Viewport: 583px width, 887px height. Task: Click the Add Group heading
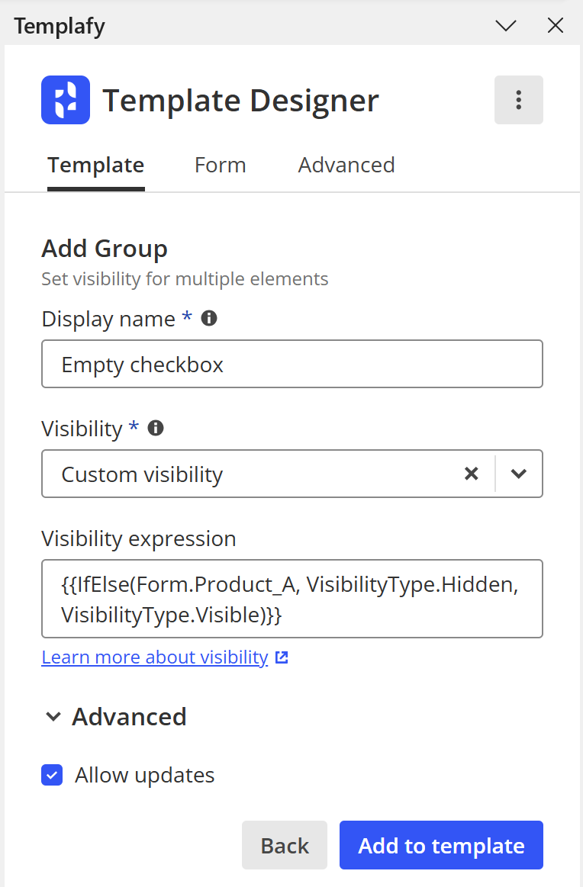click(105, 249)
